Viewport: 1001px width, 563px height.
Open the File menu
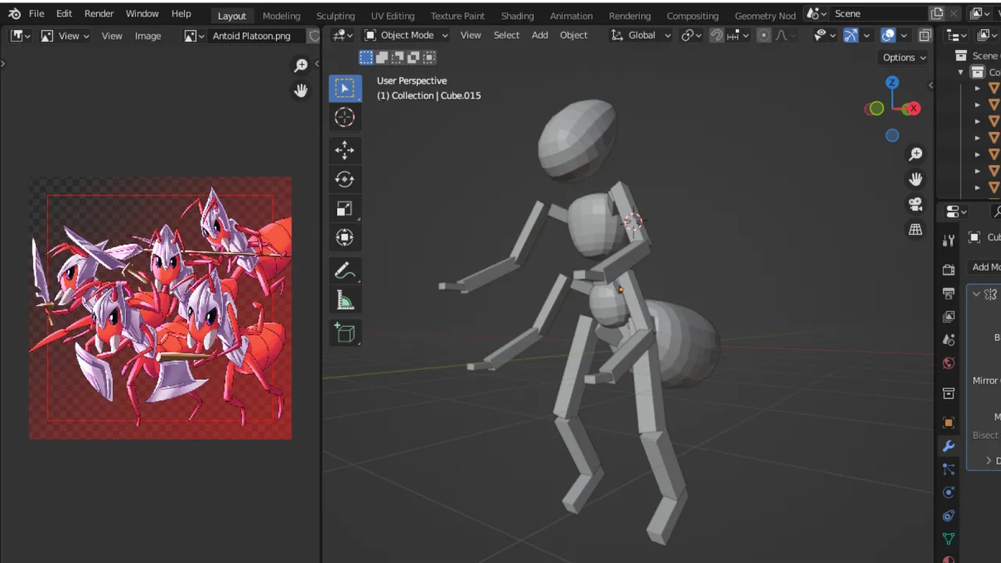pyautogui.click(x=36, y=14)
